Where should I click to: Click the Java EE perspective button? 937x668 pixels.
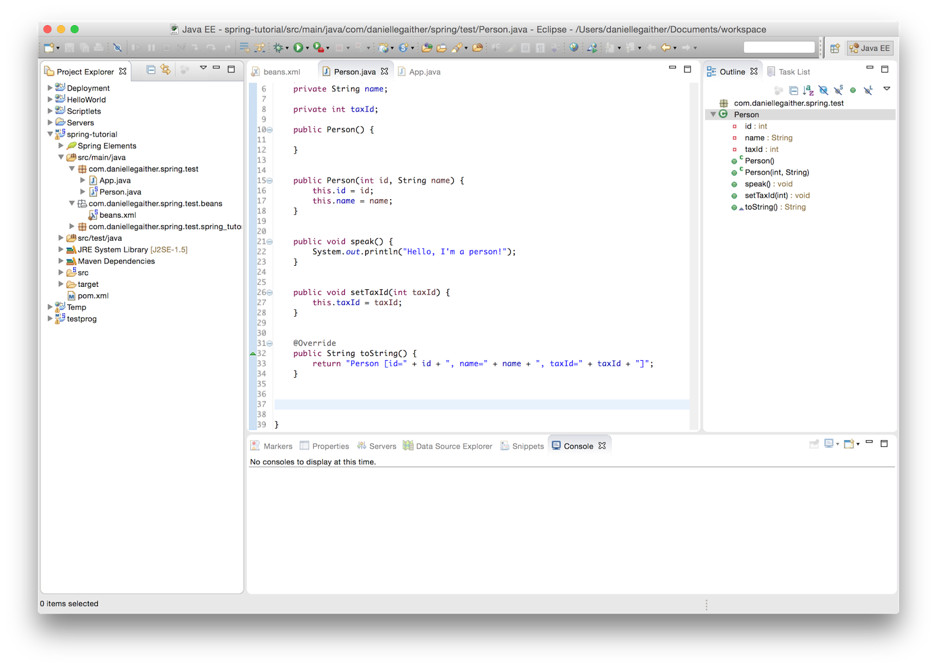(870, 48)
